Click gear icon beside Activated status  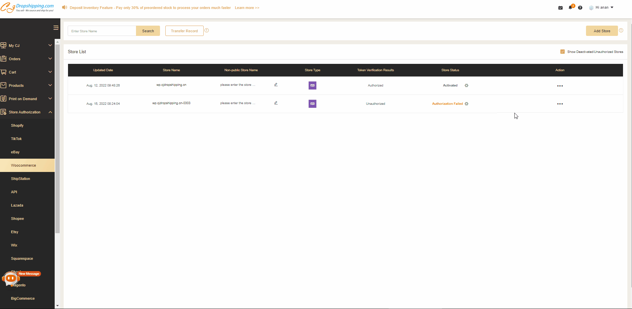coord(466,85)
